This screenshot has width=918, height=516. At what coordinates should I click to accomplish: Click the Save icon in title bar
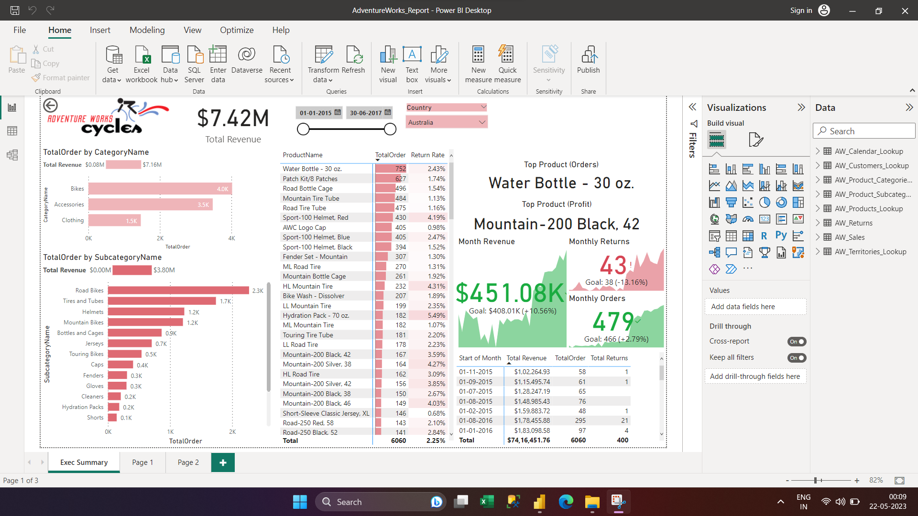[15, 10]
